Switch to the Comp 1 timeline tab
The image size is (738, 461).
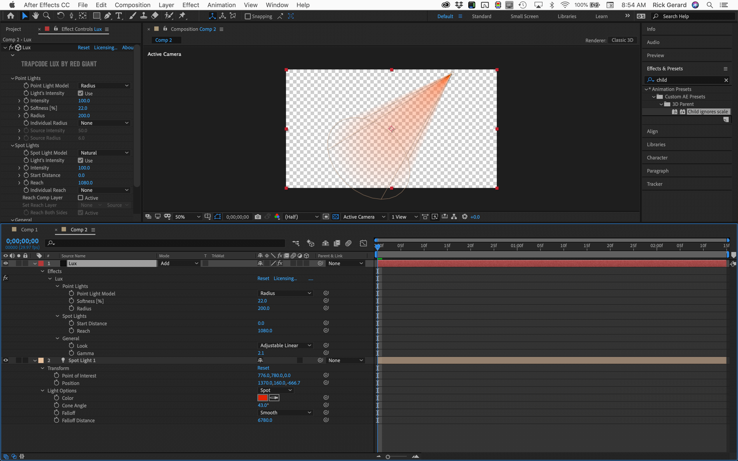pos(29,230)
